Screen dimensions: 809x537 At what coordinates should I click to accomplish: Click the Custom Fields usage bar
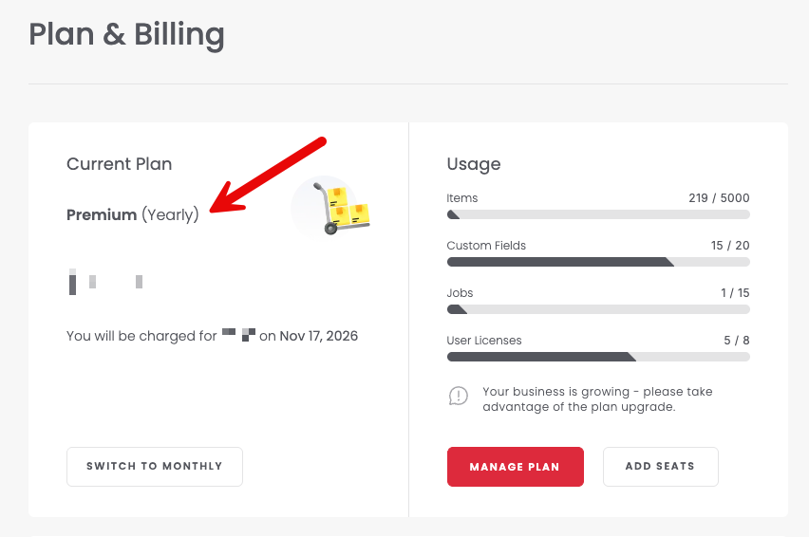(x=598, y=262)
